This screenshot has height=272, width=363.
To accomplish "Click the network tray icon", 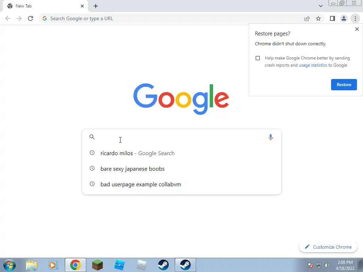I will [x=319, y=266].
